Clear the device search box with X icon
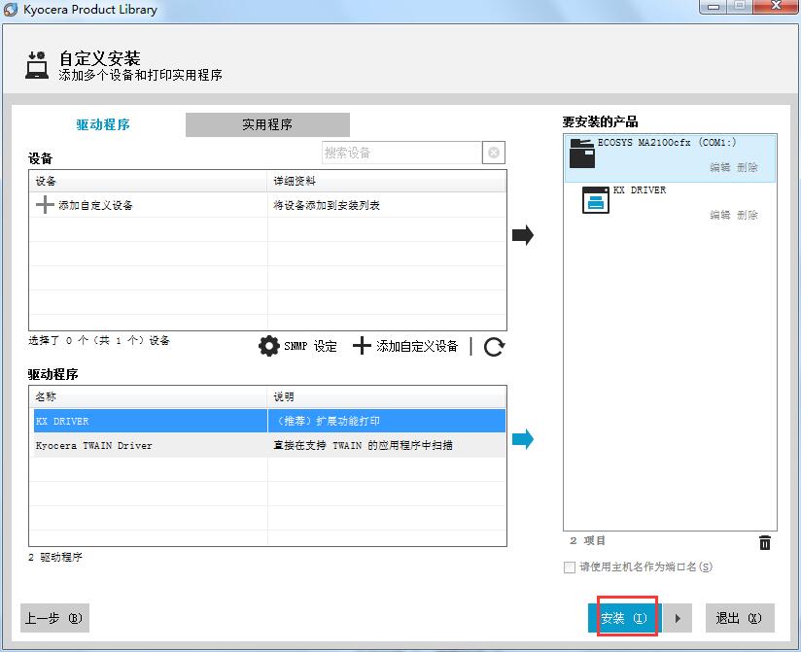This screenshot has width=801, height=652. (x=494, y=153)
